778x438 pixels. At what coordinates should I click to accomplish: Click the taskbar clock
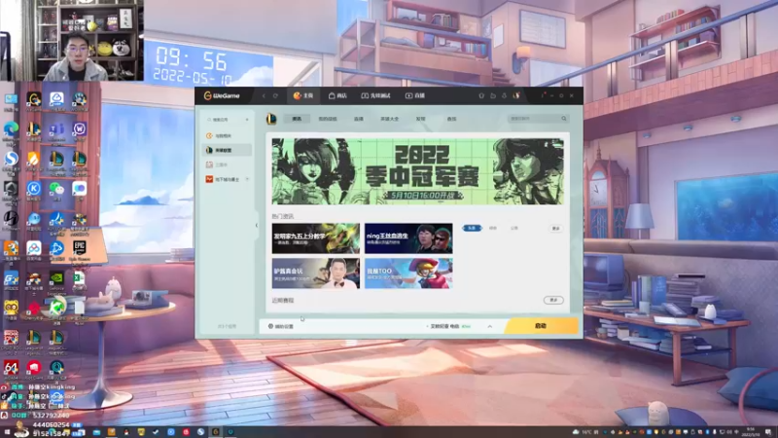tap(749, 432)
